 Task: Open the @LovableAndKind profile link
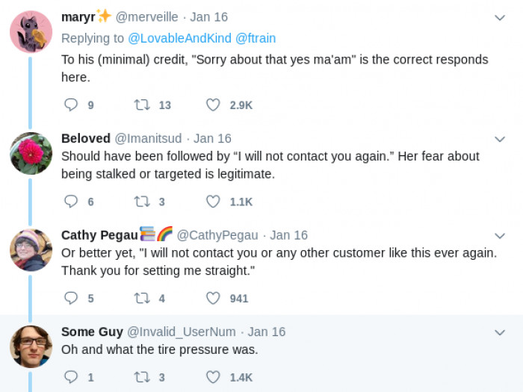[x=179, y=37]
